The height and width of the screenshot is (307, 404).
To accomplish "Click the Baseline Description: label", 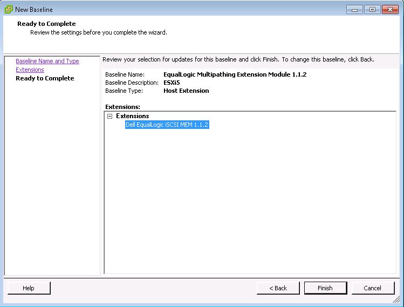I will pyautogui.click(x=132, y=83).
